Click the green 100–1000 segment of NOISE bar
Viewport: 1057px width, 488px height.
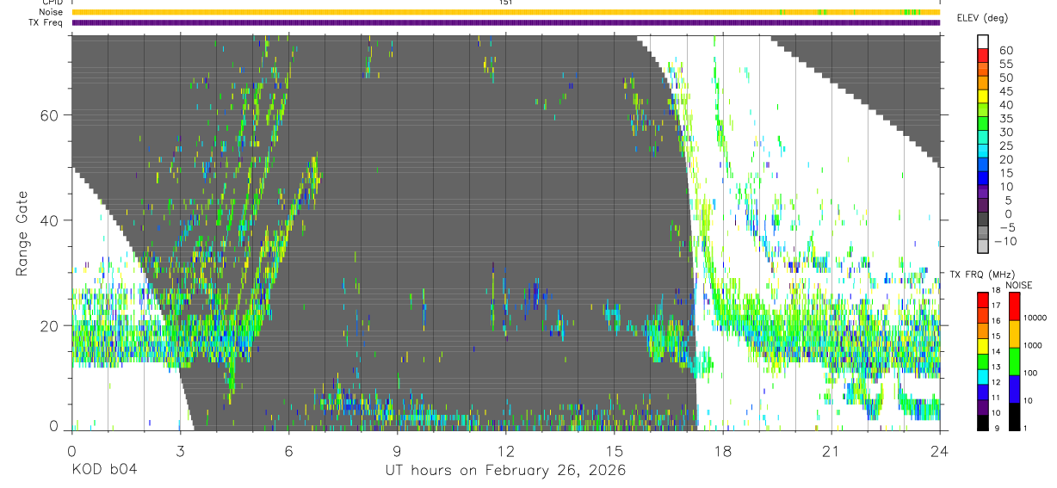pyautogui.click(x=1014, y=361)
